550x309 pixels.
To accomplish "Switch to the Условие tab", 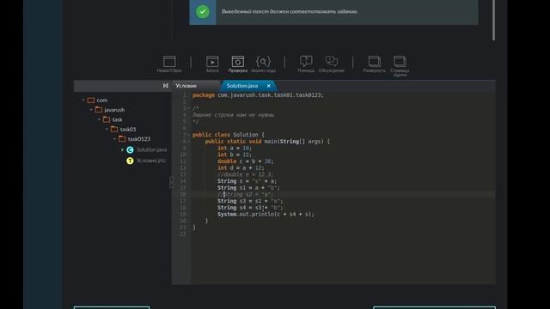I will click(186, 86).
